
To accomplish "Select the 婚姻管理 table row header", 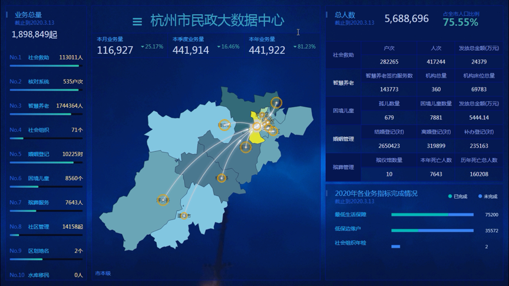I will [343, 139].
